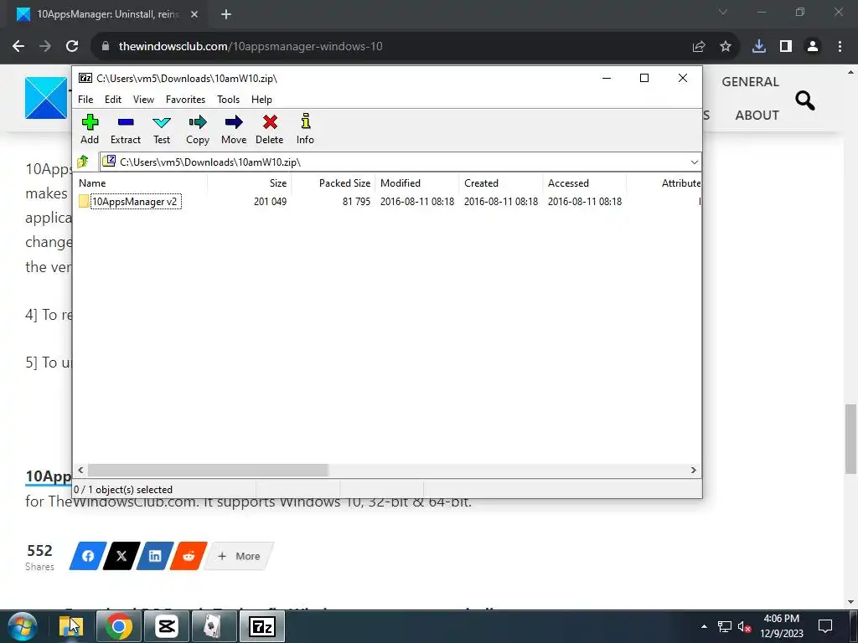Open the File menu in 7-Zip
Image resolution: width=858 pixels, height=643 pixels.
[x=85, y=100]
